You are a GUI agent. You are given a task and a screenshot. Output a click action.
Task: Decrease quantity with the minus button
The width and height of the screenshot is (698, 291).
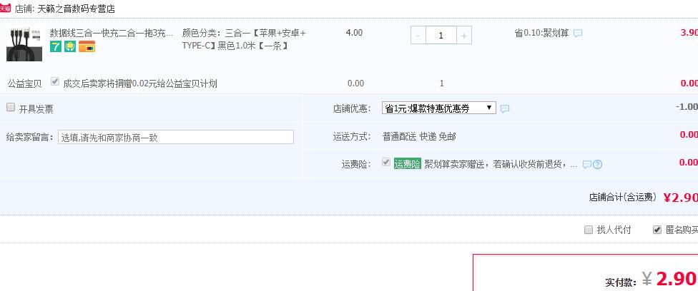418,36
